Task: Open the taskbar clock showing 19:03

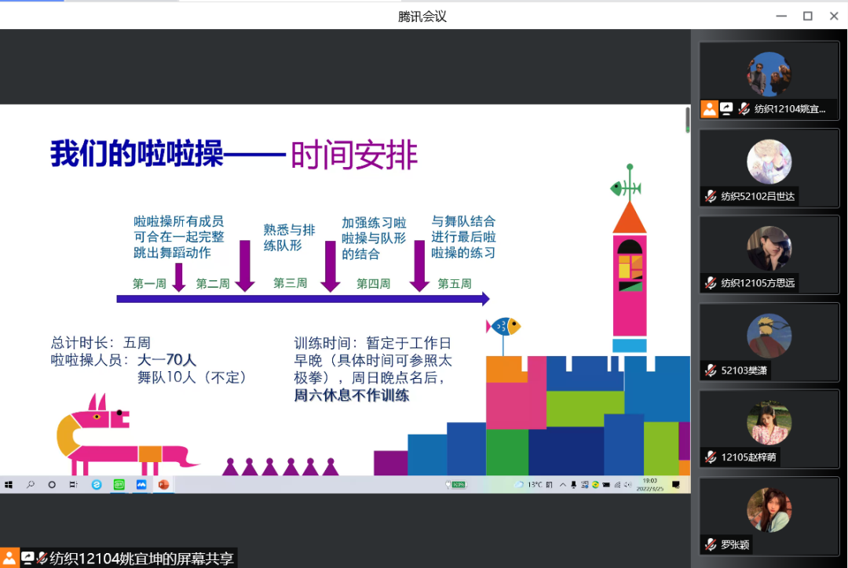Action: pyautogui.click(x=650, y=485)
